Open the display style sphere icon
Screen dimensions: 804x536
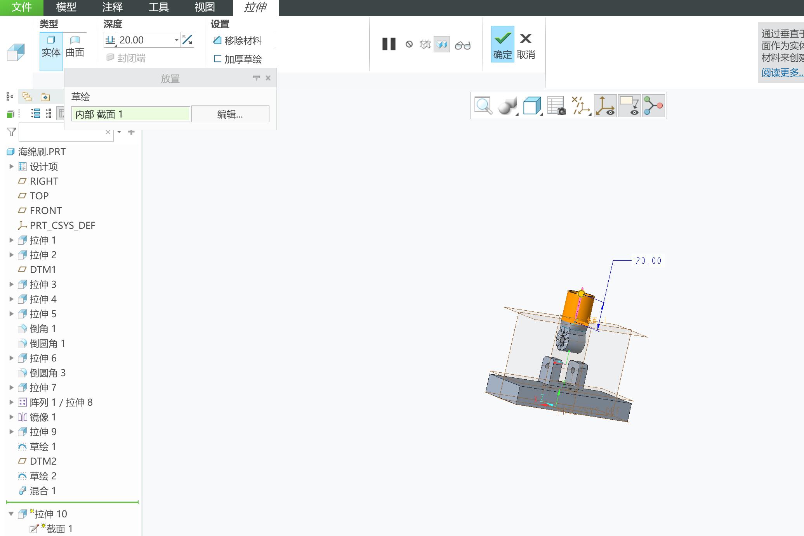tap(508, 105)
